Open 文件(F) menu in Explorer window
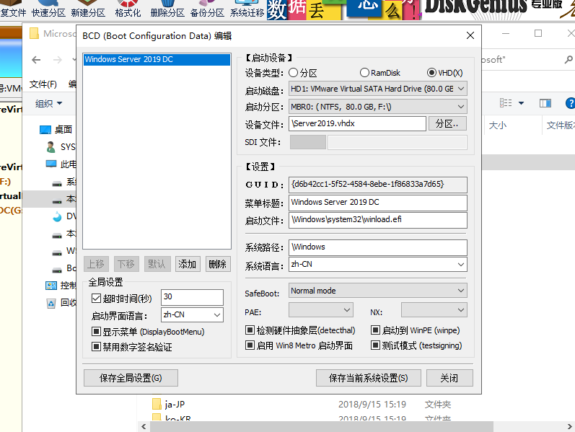575x432 pixels. [43, 84]
